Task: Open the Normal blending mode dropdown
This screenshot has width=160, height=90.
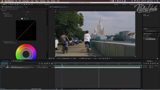Action: tap(32, 67)
